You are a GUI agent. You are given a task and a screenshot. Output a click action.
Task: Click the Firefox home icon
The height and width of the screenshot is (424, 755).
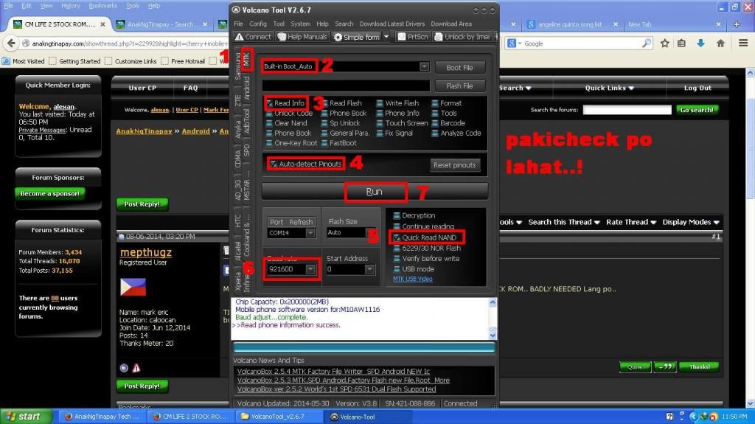click(x=720, y=44)
